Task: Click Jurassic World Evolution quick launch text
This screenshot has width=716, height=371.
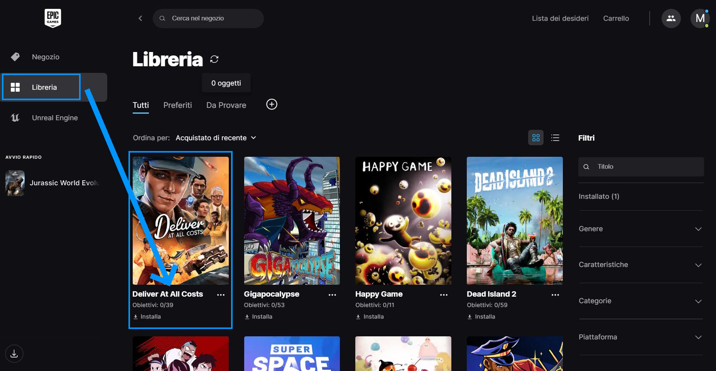Action: pos(64,183)
